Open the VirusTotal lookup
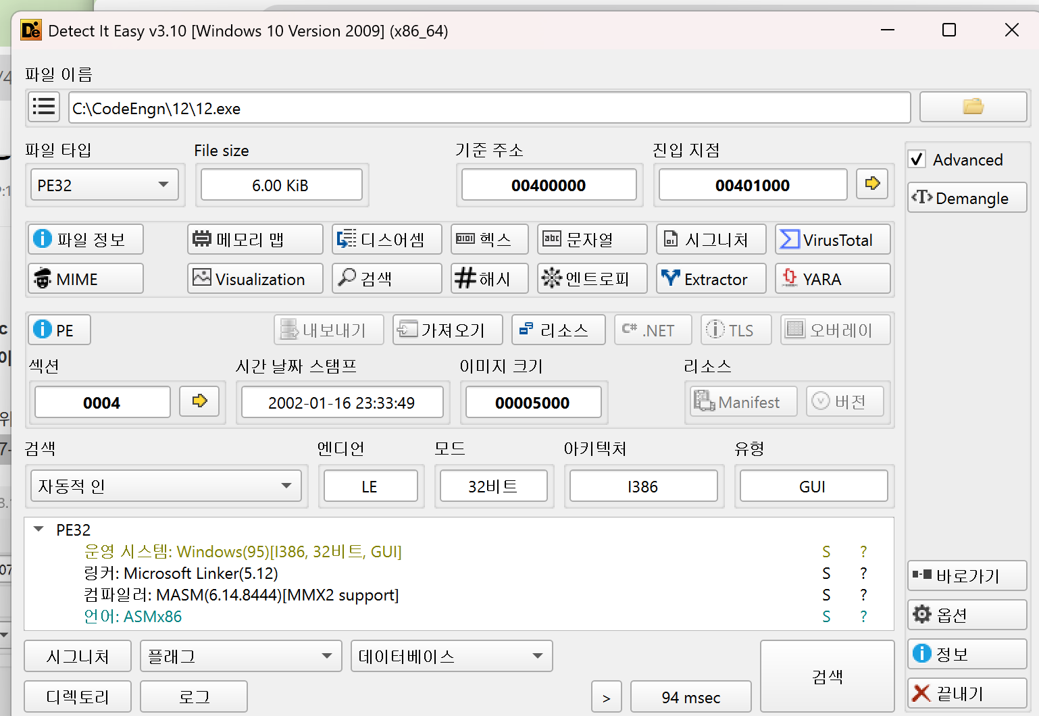 (x=833, y=239)
